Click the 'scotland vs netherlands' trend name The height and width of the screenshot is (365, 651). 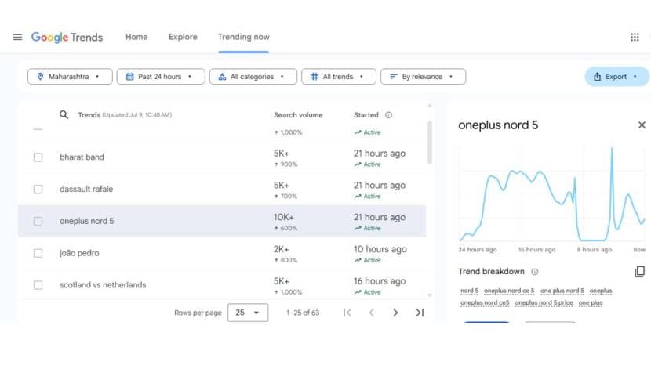103,285
